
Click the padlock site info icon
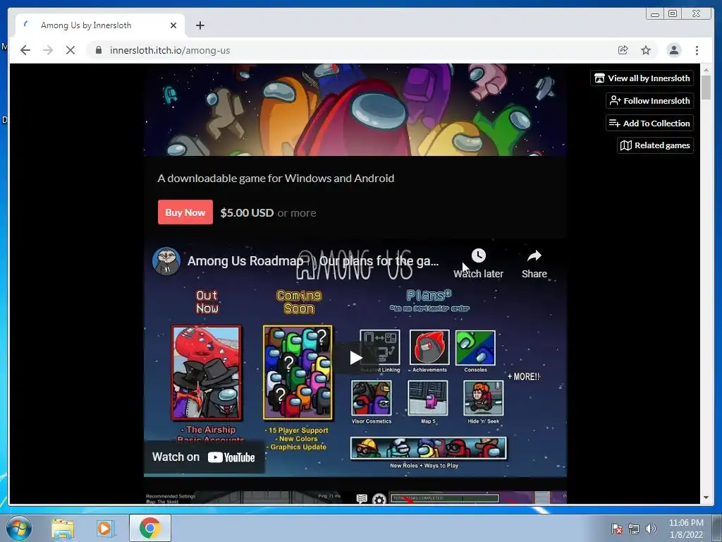[x=99, y=50]
